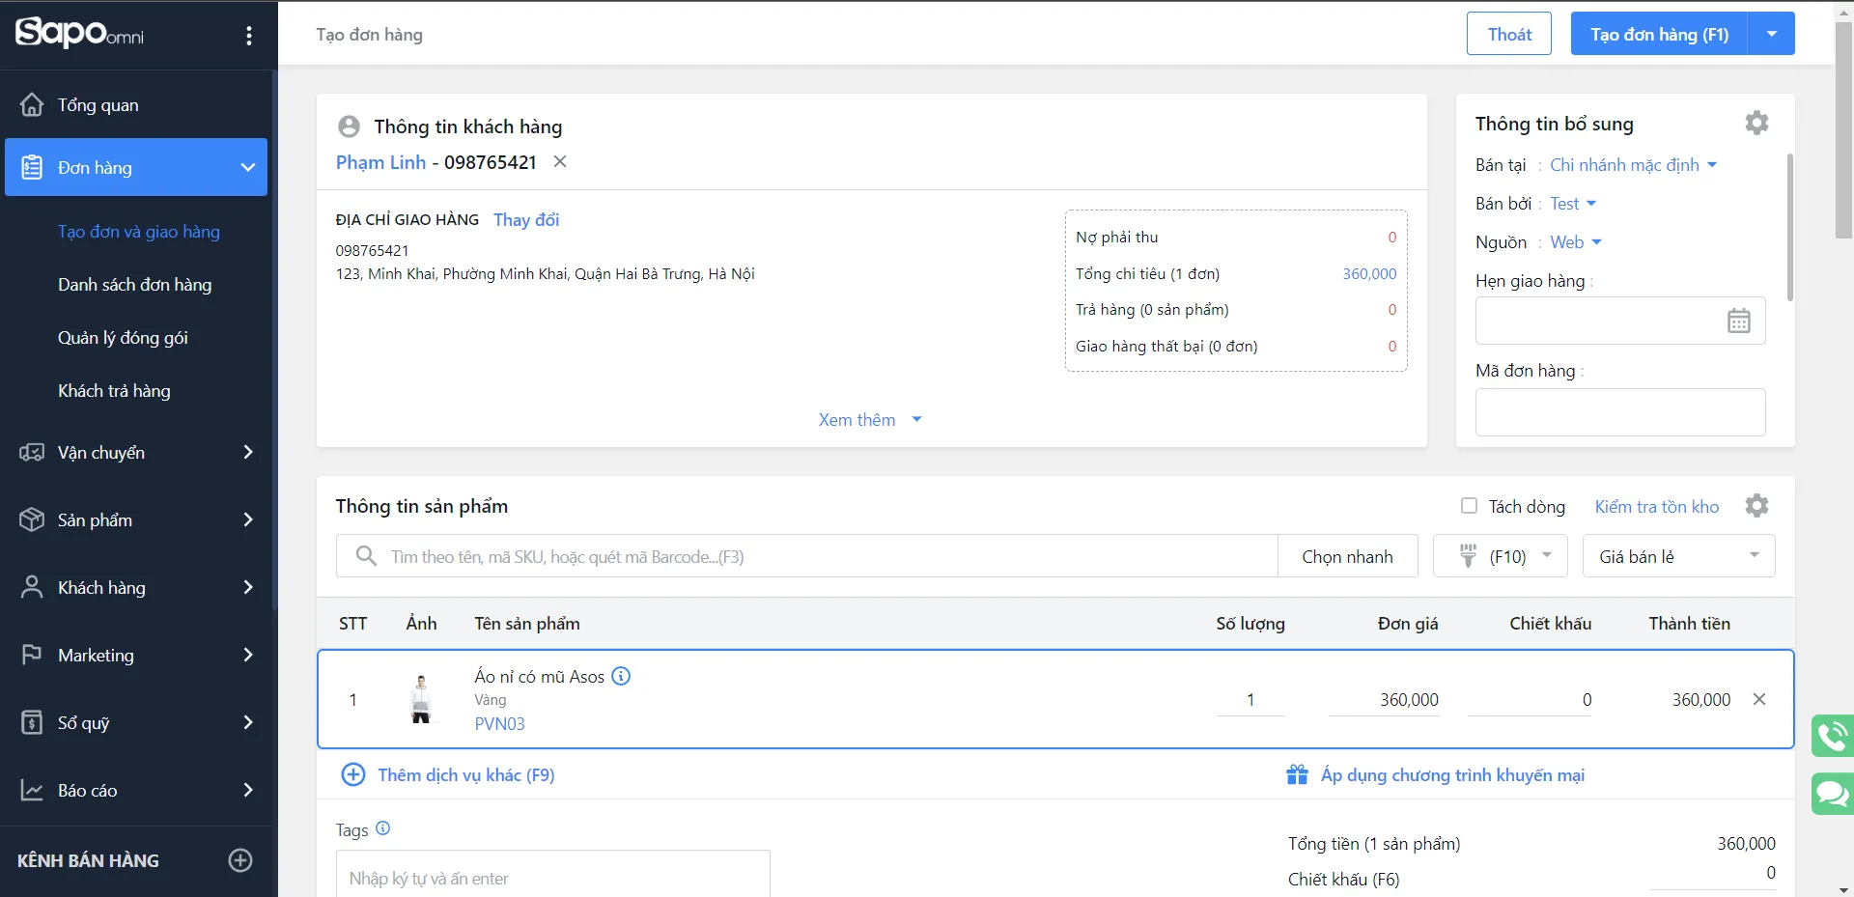Image resolution: width=1854 pixels, height=897 pixels.
Task: Show info tooltip for Áo nỉ có mũ Asos
Action: 622,676
